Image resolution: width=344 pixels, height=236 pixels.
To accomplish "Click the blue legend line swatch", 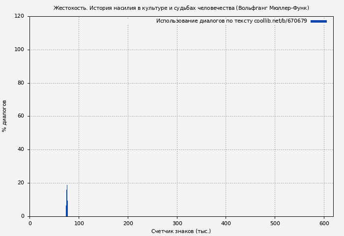I will (x=318, y=21).
